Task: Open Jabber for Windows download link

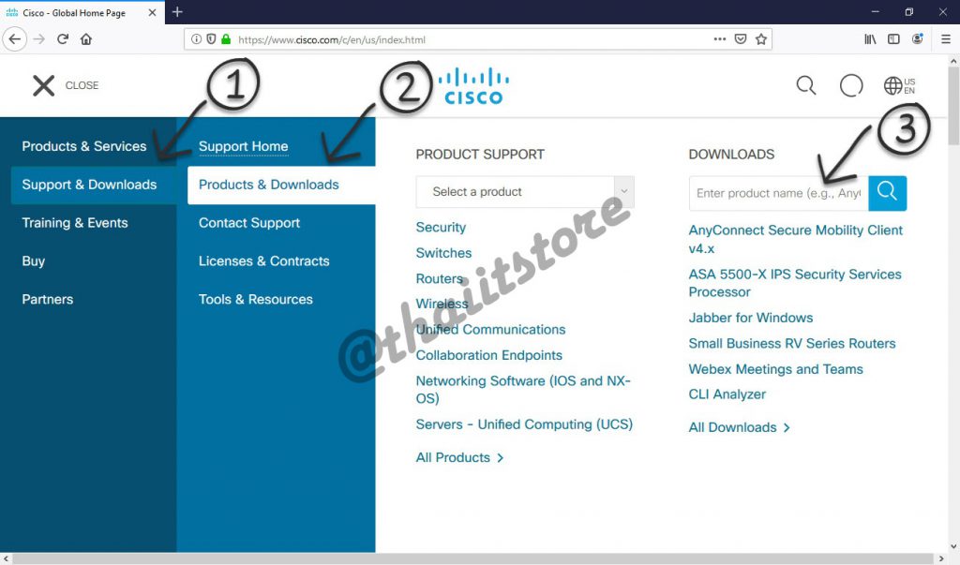Action: click(x=751, y=318)
